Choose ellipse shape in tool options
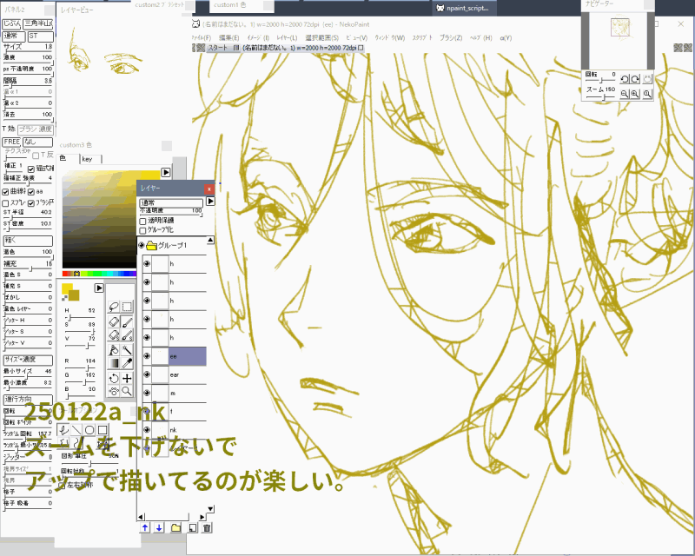695x556 pixels. click(89, 430)
